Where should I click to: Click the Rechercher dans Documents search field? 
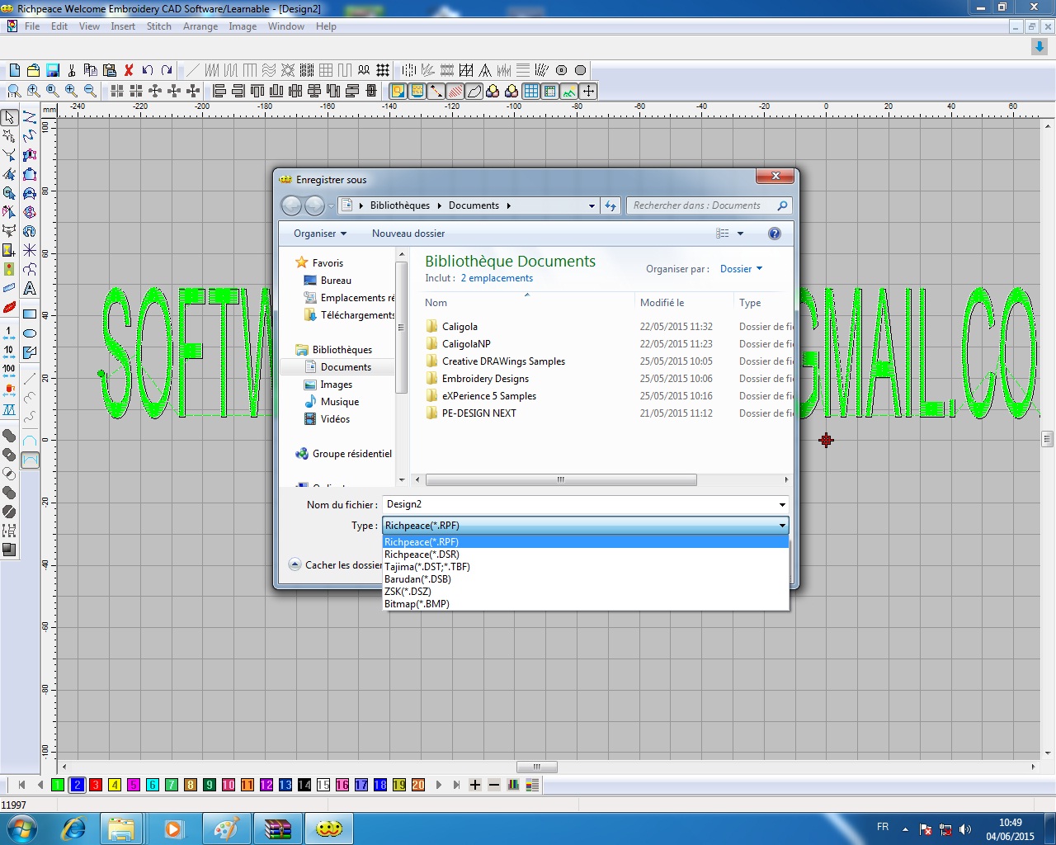coord(709,205)
